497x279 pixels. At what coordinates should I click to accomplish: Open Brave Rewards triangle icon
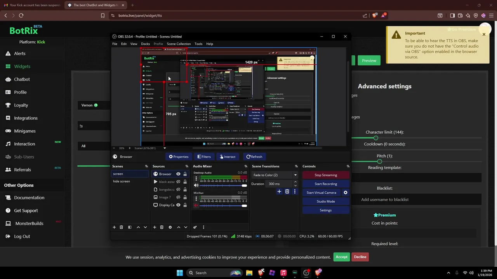[384, 15]
